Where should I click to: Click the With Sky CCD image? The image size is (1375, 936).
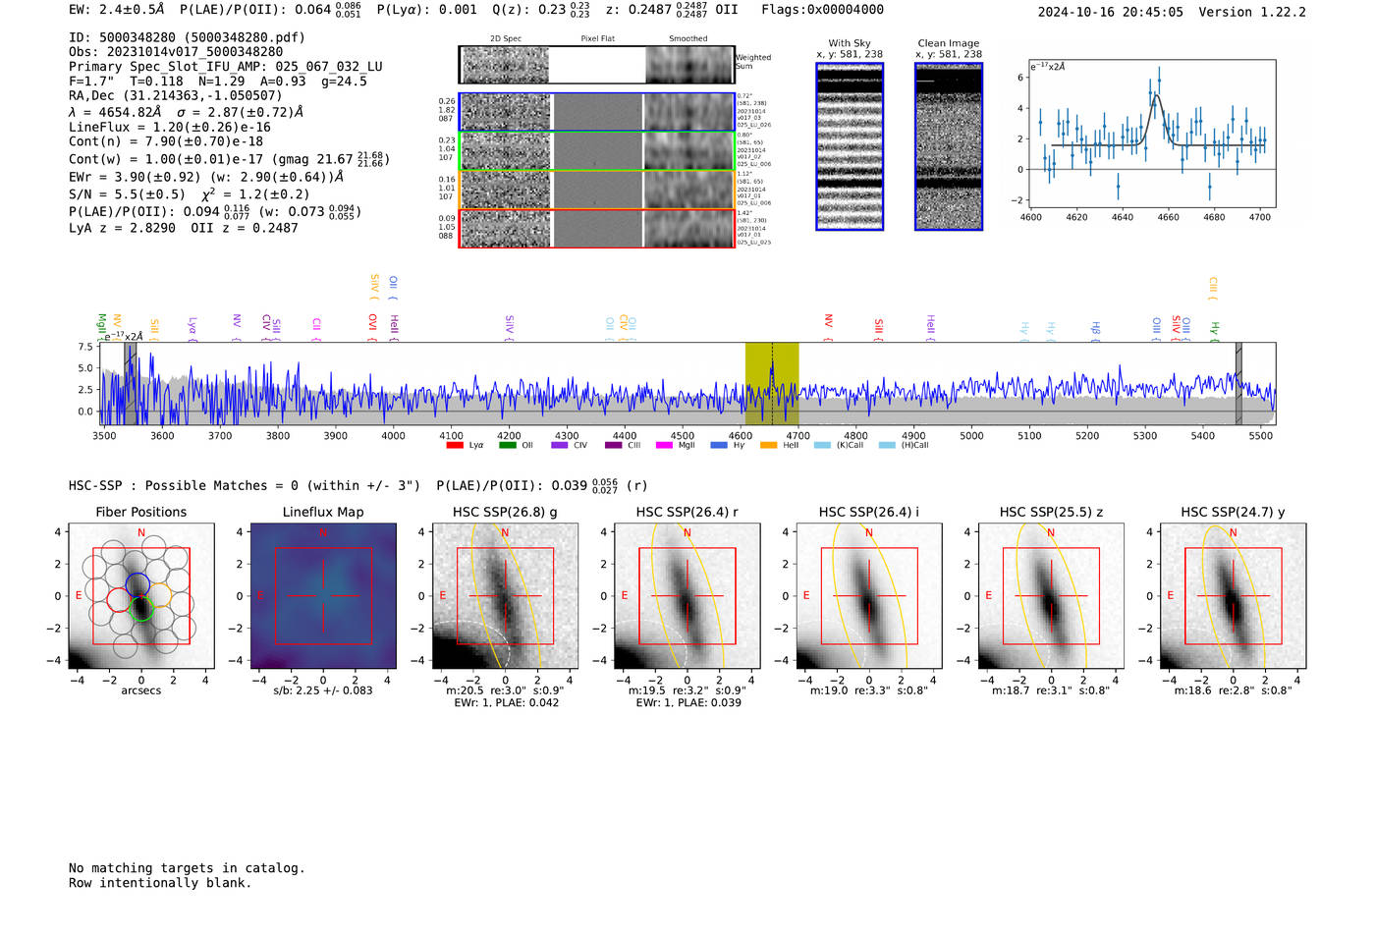850,146
